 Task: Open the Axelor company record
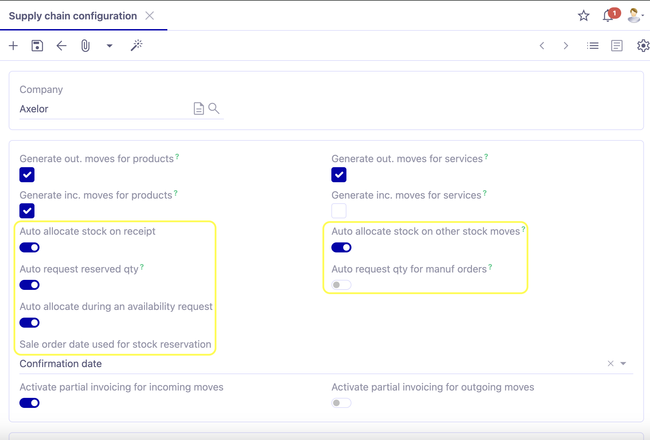199,109
